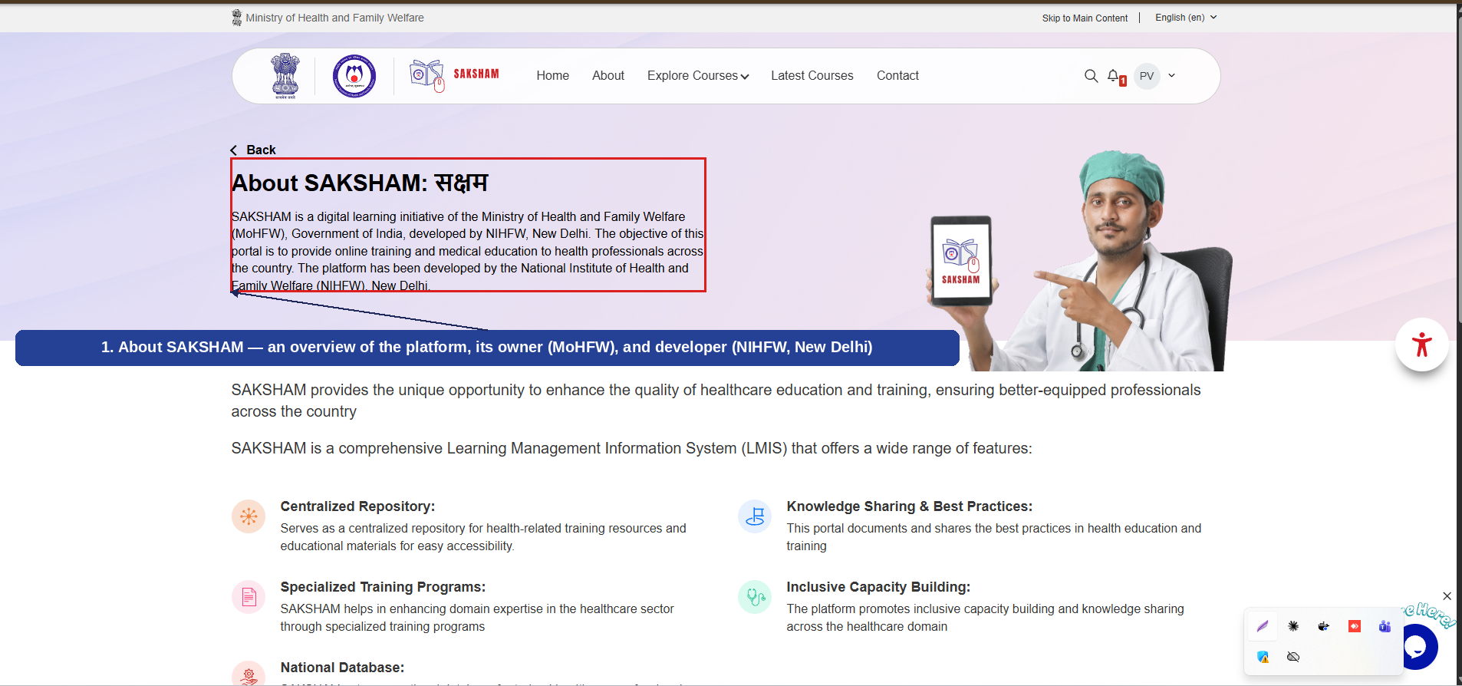This screenshot has width=1462, height=686.
Task: Expand the profile menu chevron
Action: click(1171, 75)
